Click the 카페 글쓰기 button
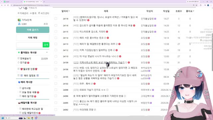The height and width of the screenshot is (120, 213). [x=33, y=30]
